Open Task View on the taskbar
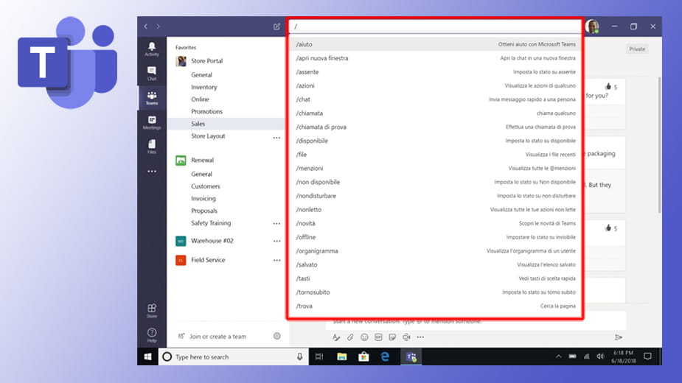The height and width of the screenshot is (383, 682). click(x=319, y=357)
